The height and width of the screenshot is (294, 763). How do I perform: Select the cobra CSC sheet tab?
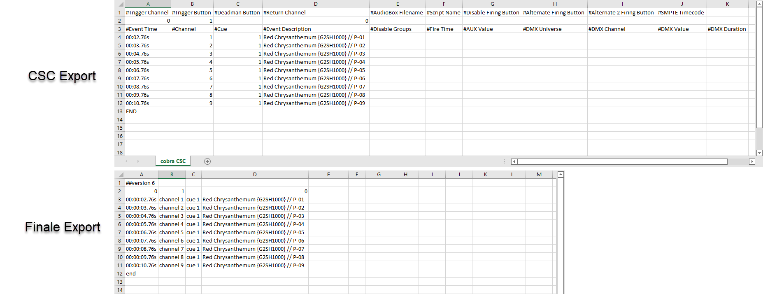(173, 161)
